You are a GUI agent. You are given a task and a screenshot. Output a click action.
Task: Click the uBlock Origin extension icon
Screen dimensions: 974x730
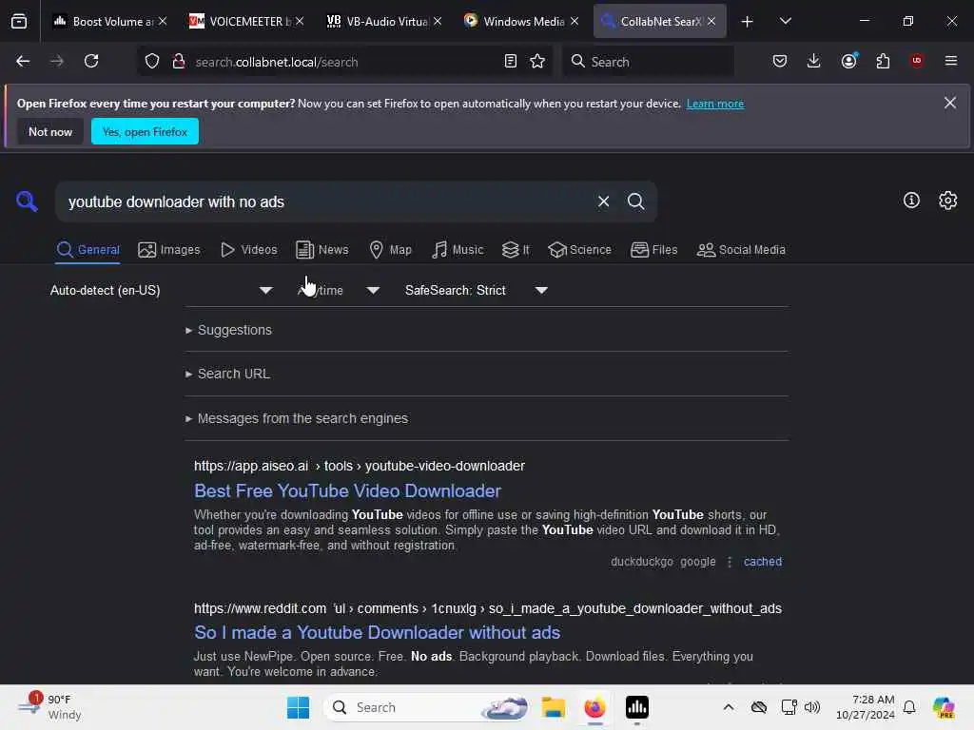click(917, 61)
